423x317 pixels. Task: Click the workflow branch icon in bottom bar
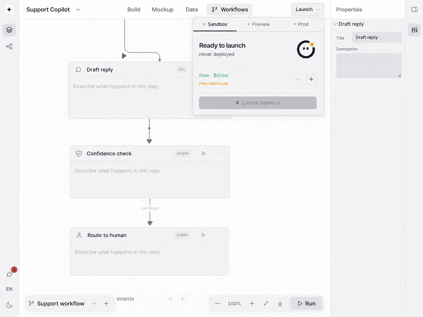(x=31, y=304)
